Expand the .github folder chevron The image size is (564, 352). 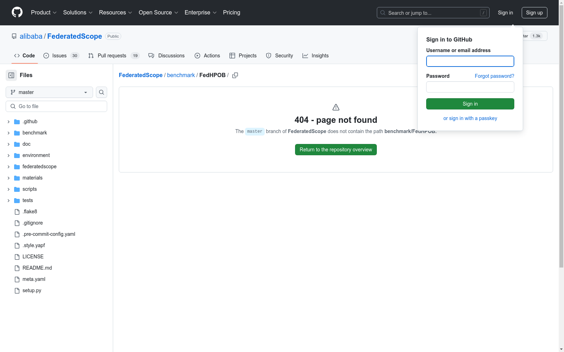click(8, 122)
